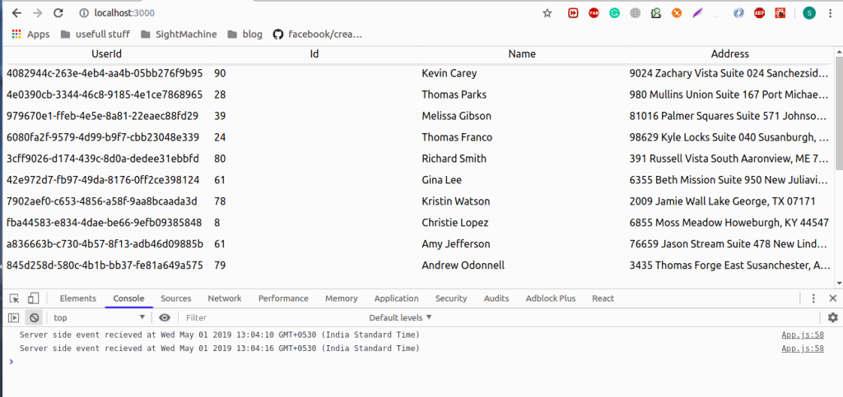Toggle the device toolbar in DevTools
Viewport: 843px width, 397px height.
[x=33, y=298]
